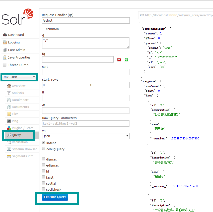Click the Thread Dump stack icon
213x212 pixels.
coord(5,65)
